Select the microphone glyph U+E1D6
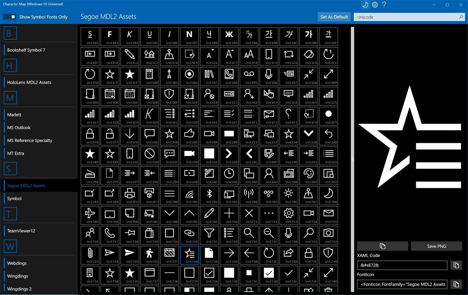This screenshot has height=295, width=468. click(x=269, y=76)
